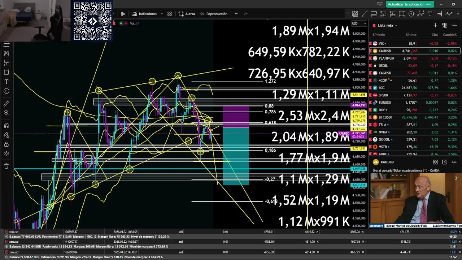462x260 pixels.
Task: Toggle stay in drawing mode pencil lock
Action: 6,135
